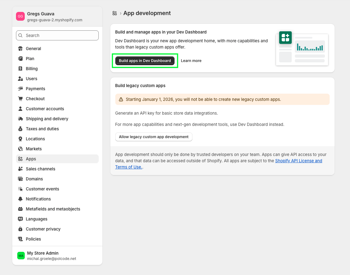Select the Checkout cart icon
Screen dimensions: 350x275
20,99
